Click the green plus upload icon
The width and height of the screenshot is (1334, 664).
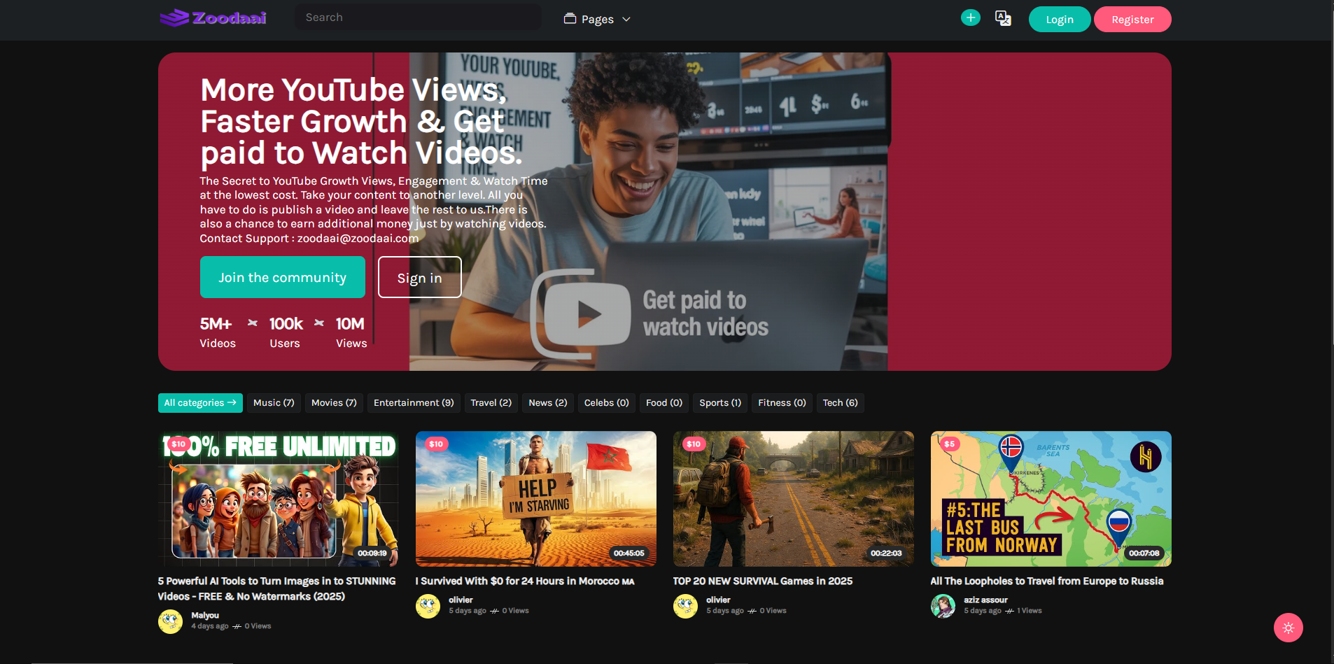pyautogui.click(x=970, y=17)
